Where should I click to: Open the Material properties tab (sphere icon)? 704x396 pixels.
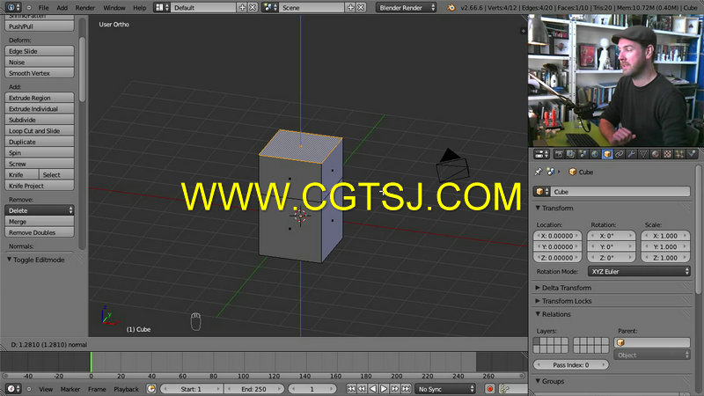click(x=656, y=154)
